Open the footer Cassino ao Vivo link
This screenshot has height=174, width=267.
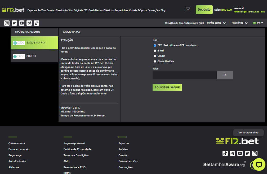click(128, 161)
